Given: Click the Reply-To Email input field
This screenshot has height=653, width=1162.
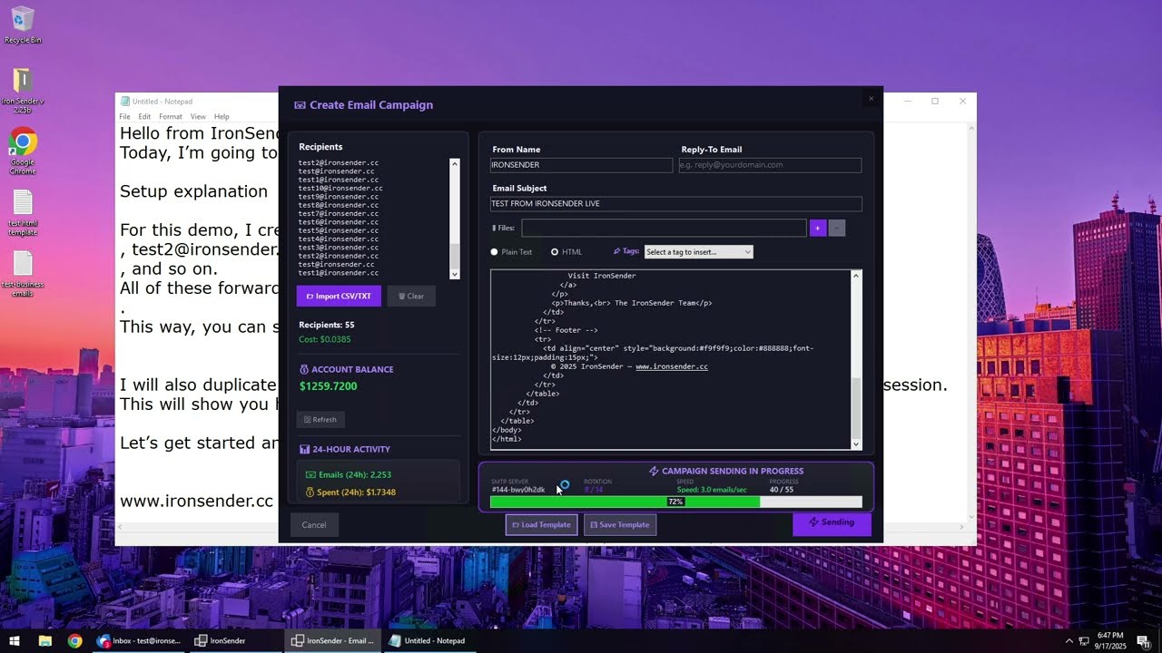Looking at the screenshot, I should point(770,165).
